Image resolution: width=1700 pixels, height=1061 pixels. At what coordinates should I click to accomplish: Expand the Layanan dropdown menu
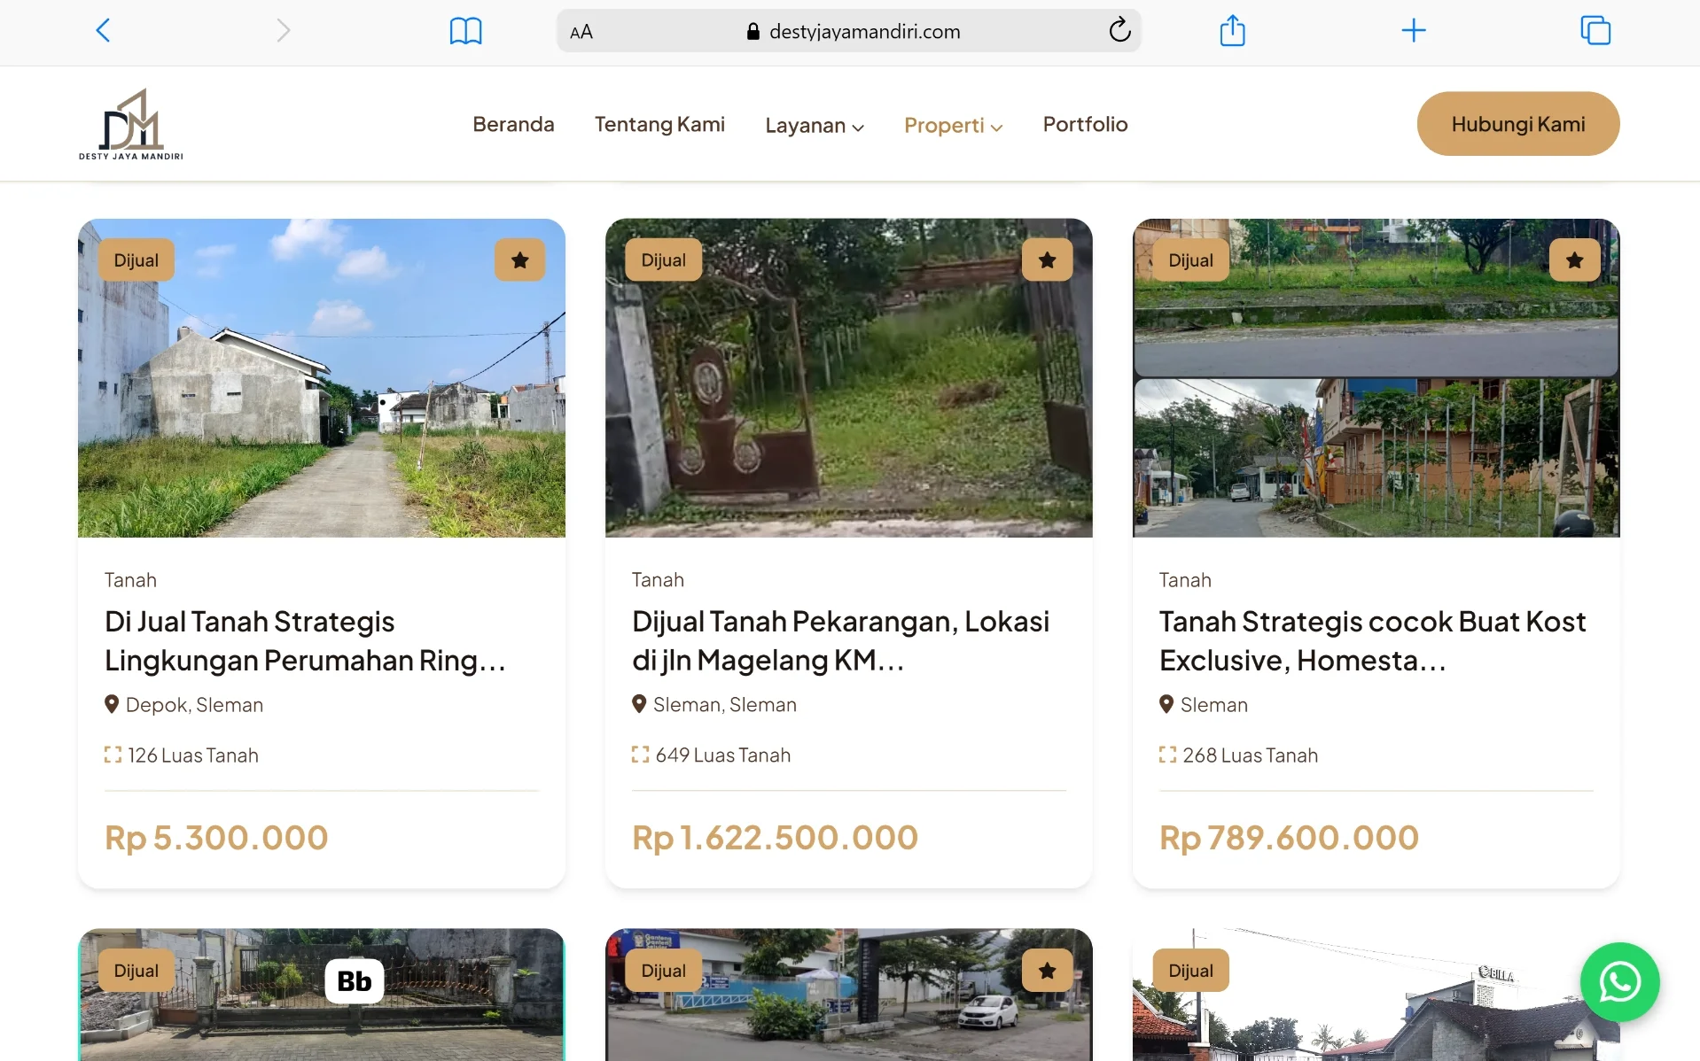pos(815,125)
